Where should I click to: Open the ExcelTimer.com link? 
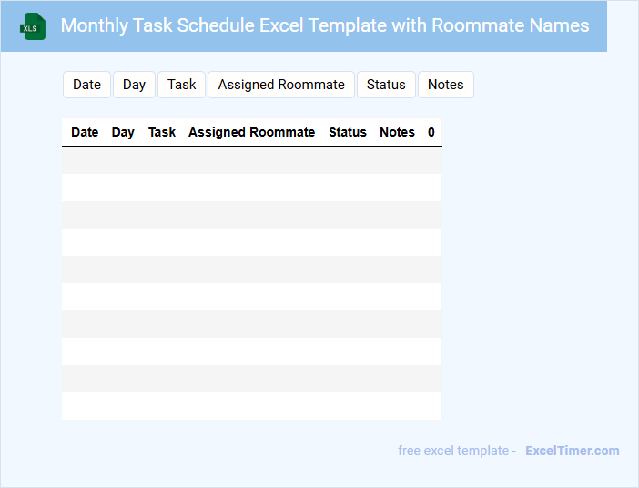click(572, 451)
